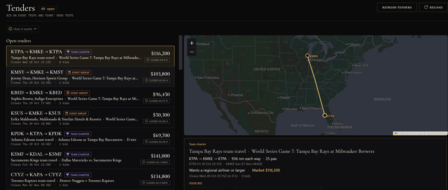Select the Atlanta Falcons KPDK tender row

tap(90, 138)
